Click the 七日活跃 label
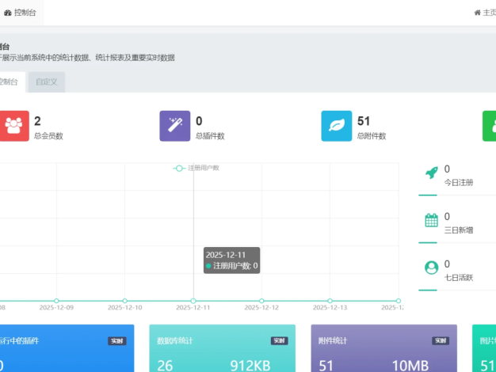The width and height of the screenshot is (496, 372). click(459, 278)
